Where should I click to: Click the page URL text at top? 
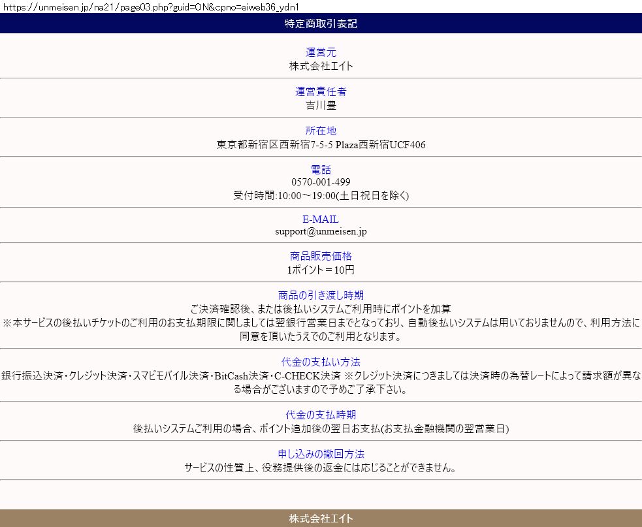click(x=151, y=7)
